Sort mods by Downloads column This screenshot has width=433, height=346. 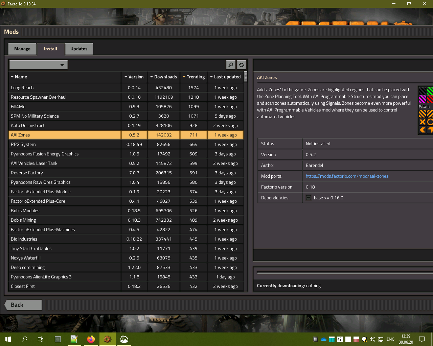tap(164, 77)
